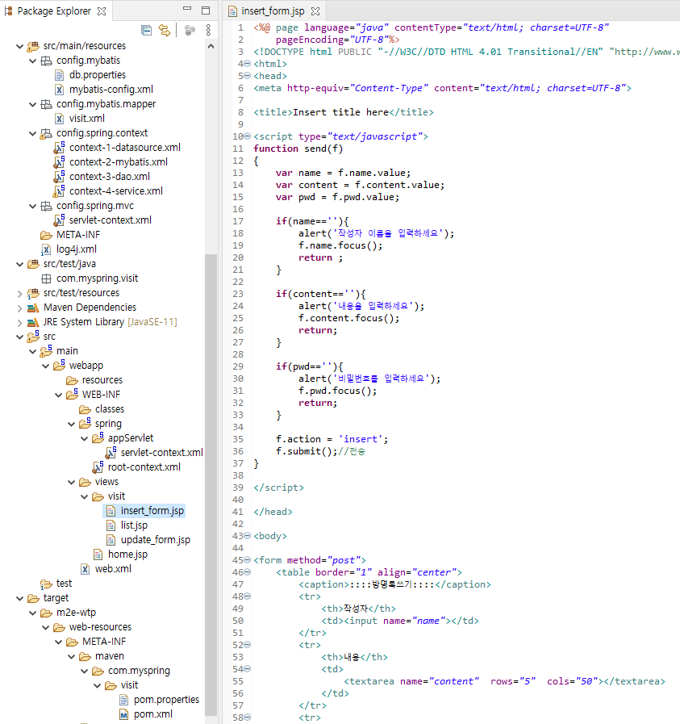Select the com.myspring folder under maven
This screenshot has height=724, width=680.
tap(139, 671)
